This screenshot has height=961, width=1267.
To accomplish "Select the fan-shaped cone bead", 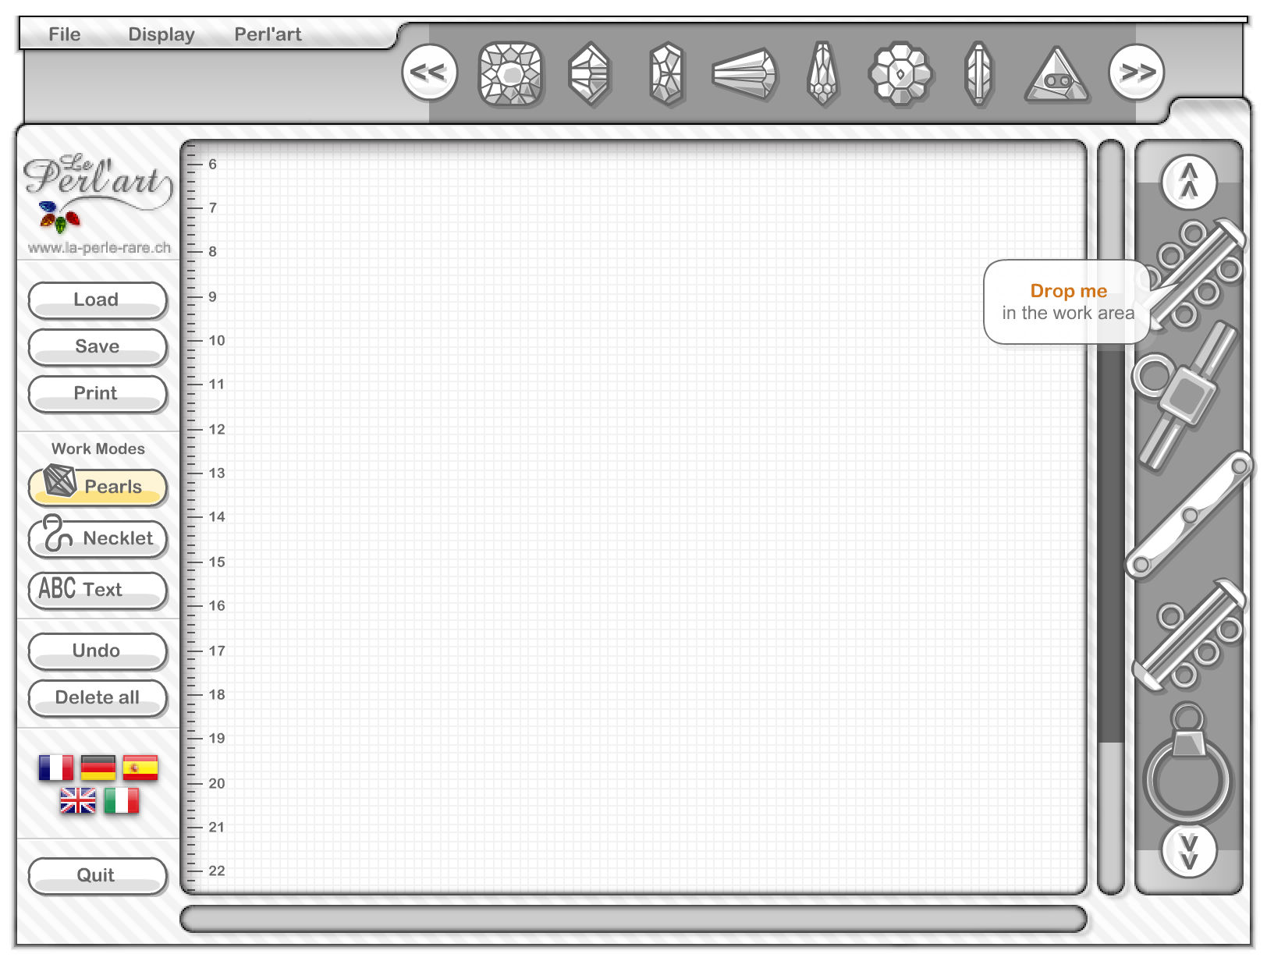I will 744,74.
